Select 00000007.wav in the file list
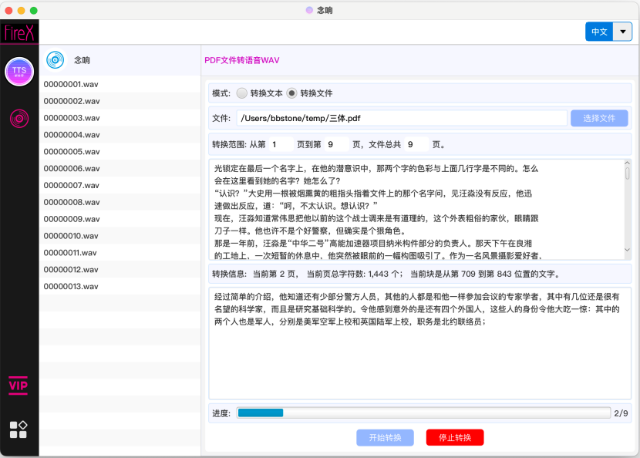The image size is (640, 458). point(120,185)
